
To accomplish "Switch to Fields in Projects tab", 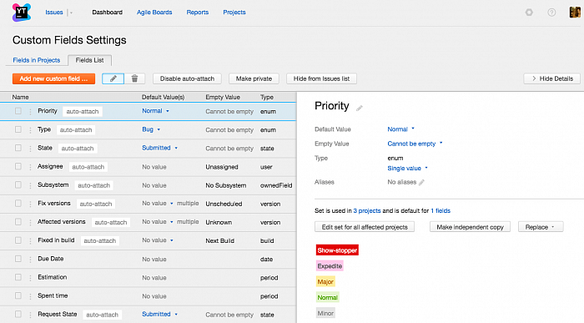I will click(37, 60).
